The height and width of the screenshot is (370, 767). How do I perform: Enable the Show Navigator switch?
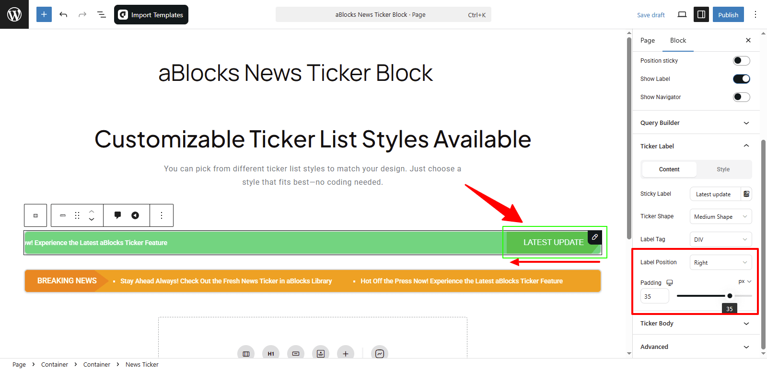[741, 97]
